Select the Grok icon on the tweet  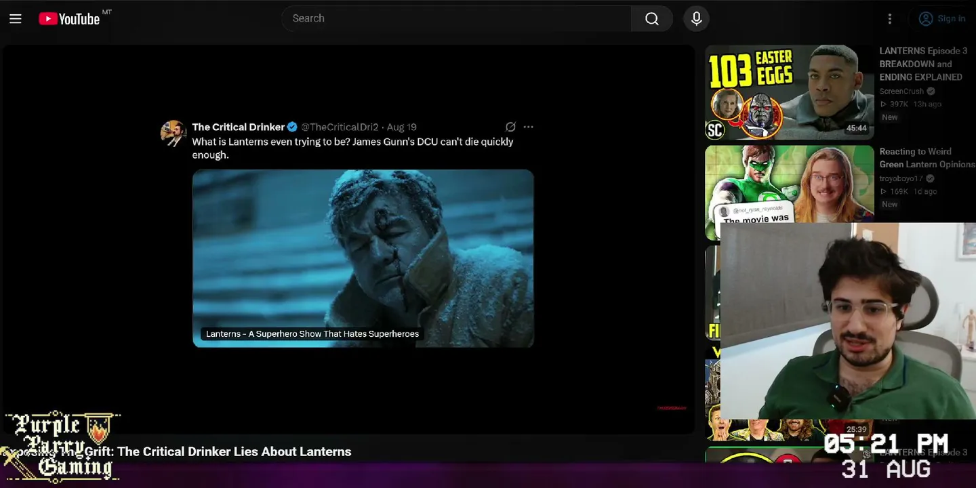tap(510, 127)
